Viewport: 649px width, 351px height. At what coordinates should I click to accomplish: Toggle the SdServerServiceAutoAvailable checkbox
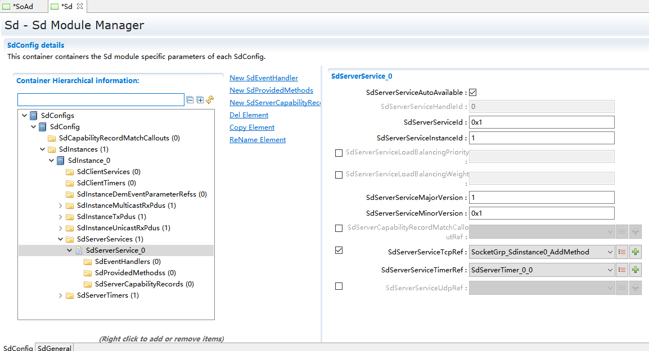[x=473, y=93]
